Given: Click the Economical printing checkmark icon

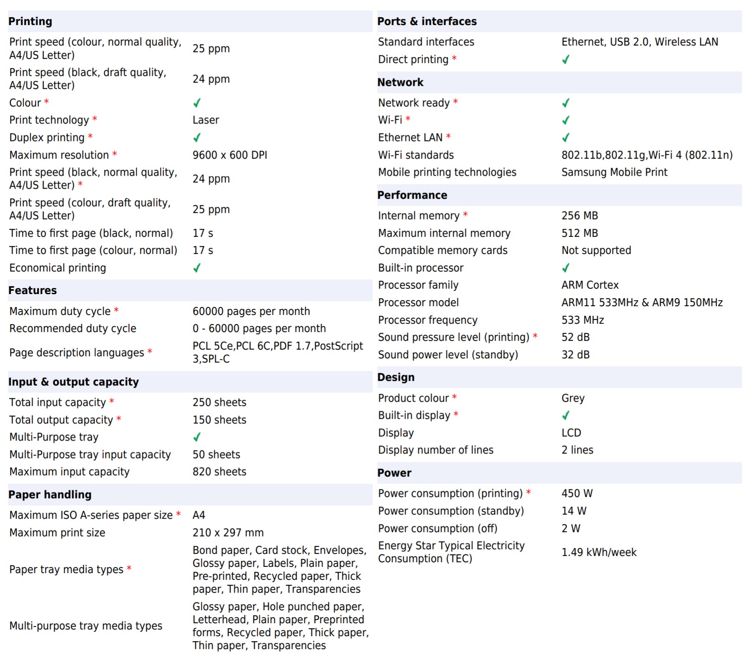Looking at the screenshot, I should pyautogui.click(x=197, y=268).
